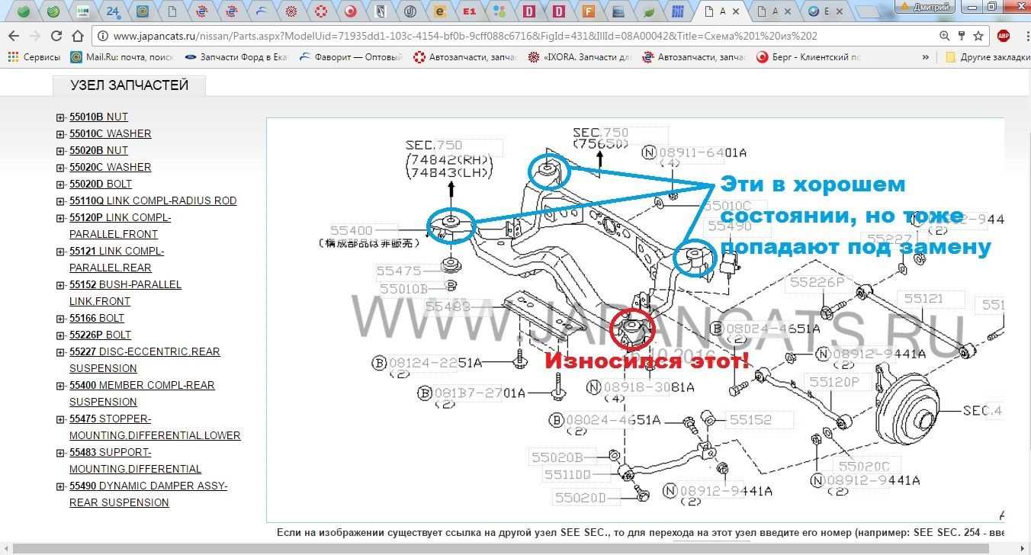Select the УЗЕЛ ЗАПЧАСТЕЙ tab header
The image size is (1031, 555).
(x=129, y=85)
